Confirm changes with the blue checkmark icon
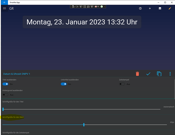Image resolution: width=175 pixels, height=135 pixels. [148, 74]
